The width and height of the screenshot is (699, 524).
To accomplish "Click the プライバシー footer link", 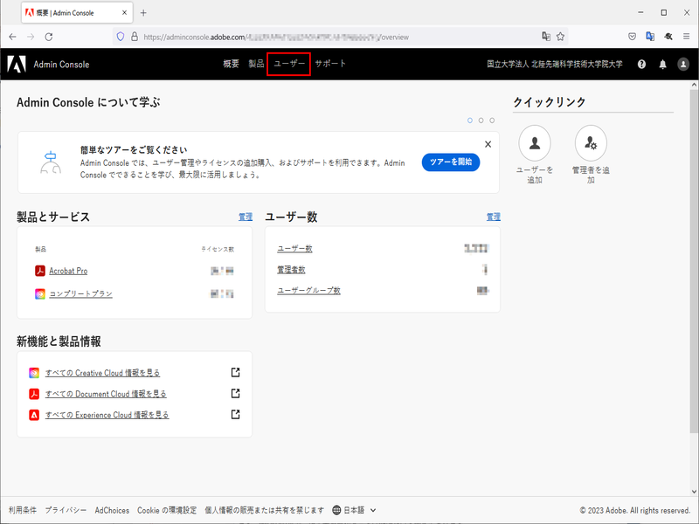I will pos(66,510).
